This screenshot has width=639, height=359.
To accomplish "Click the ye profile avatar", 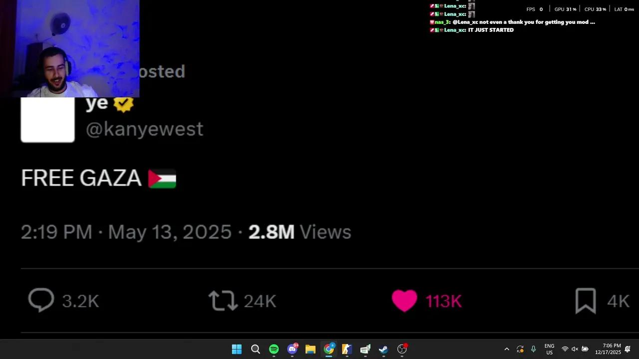I will coord(47,120).
